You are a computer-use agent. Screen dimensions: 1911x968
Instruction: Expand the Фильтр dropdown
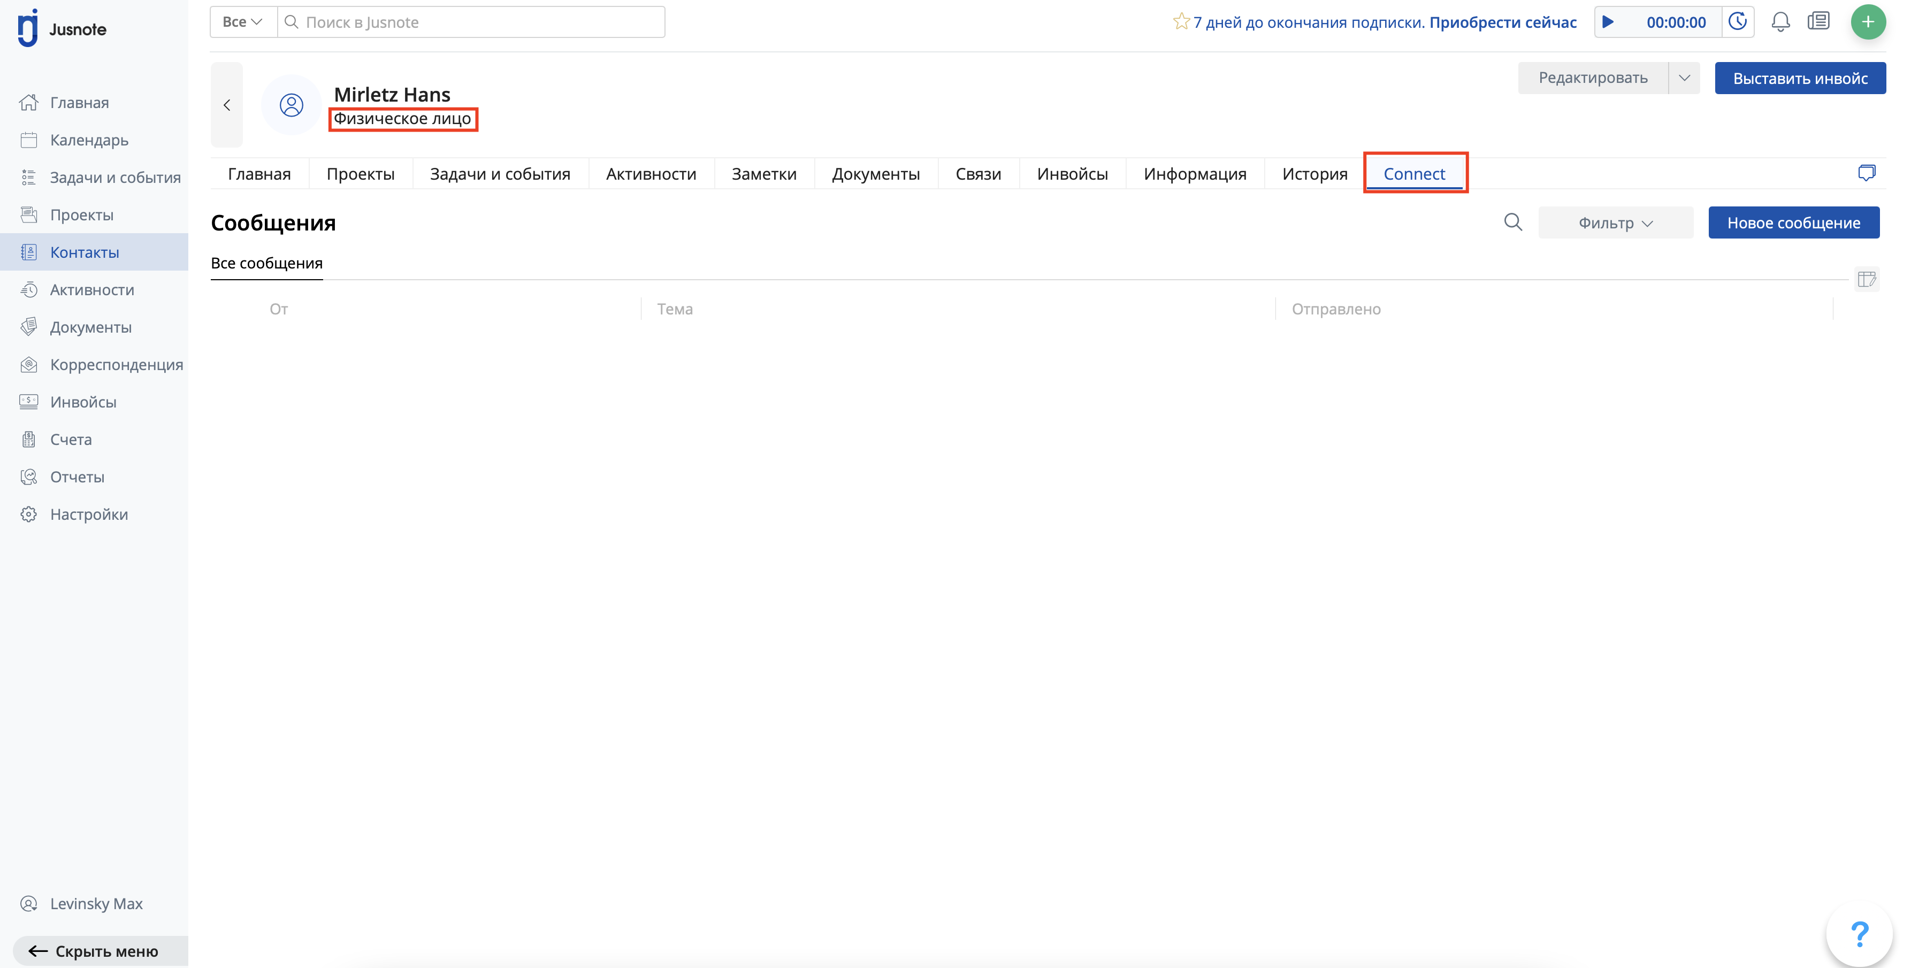click(1615, 223)
